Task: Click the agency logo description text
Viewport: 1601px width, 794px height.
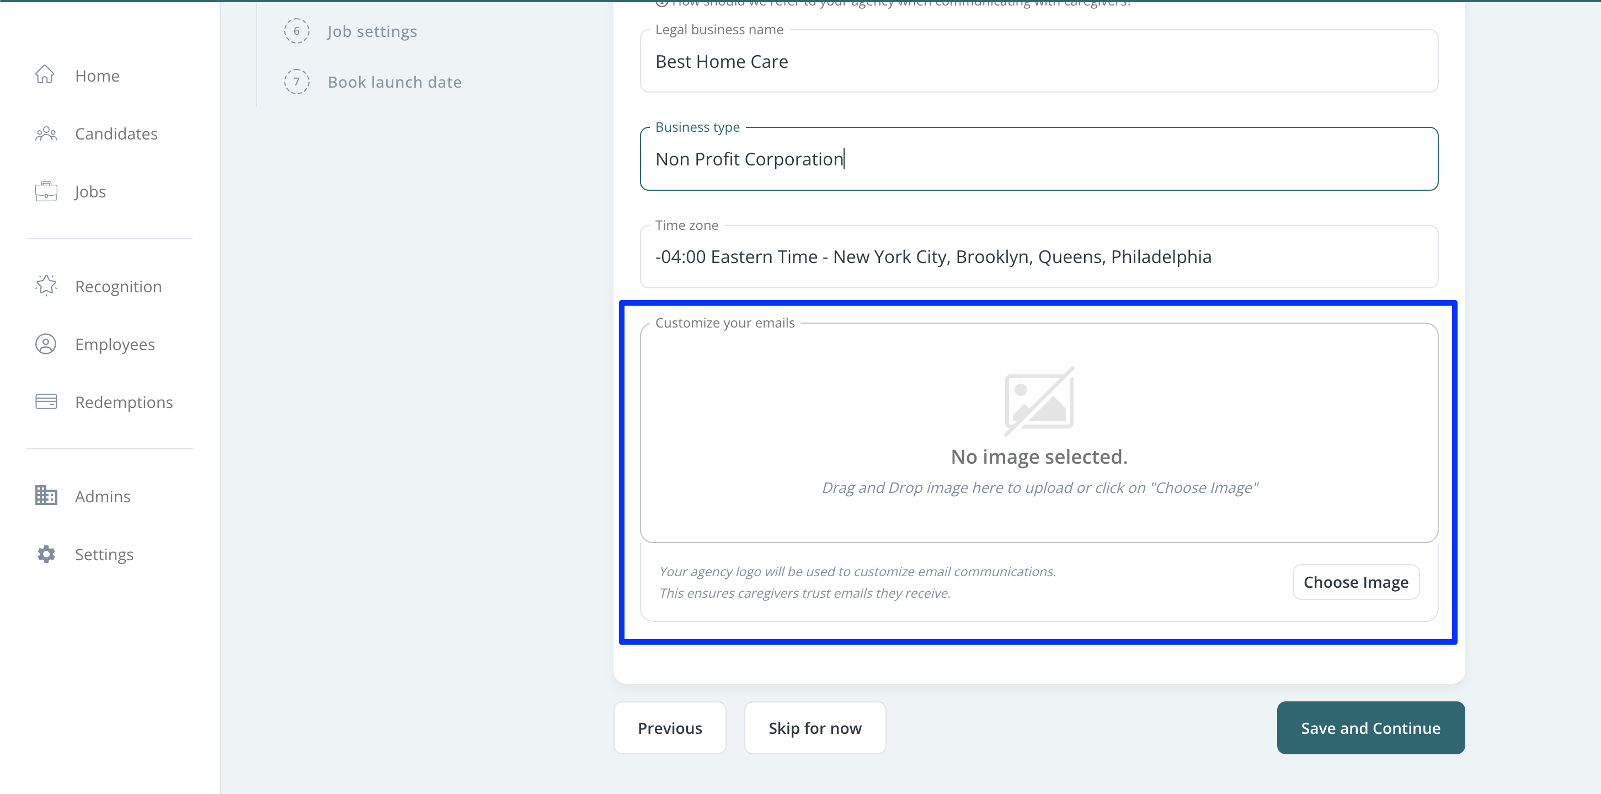Action: click(858, 582)
